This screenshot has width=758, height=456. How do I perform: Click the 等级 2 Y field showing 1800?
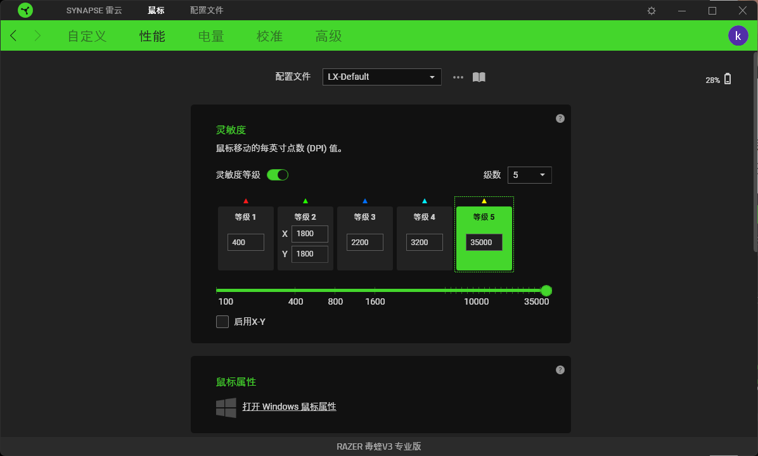(310, 254)
